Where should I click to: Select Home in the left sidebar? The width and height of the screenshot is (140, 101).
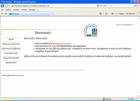11,40
